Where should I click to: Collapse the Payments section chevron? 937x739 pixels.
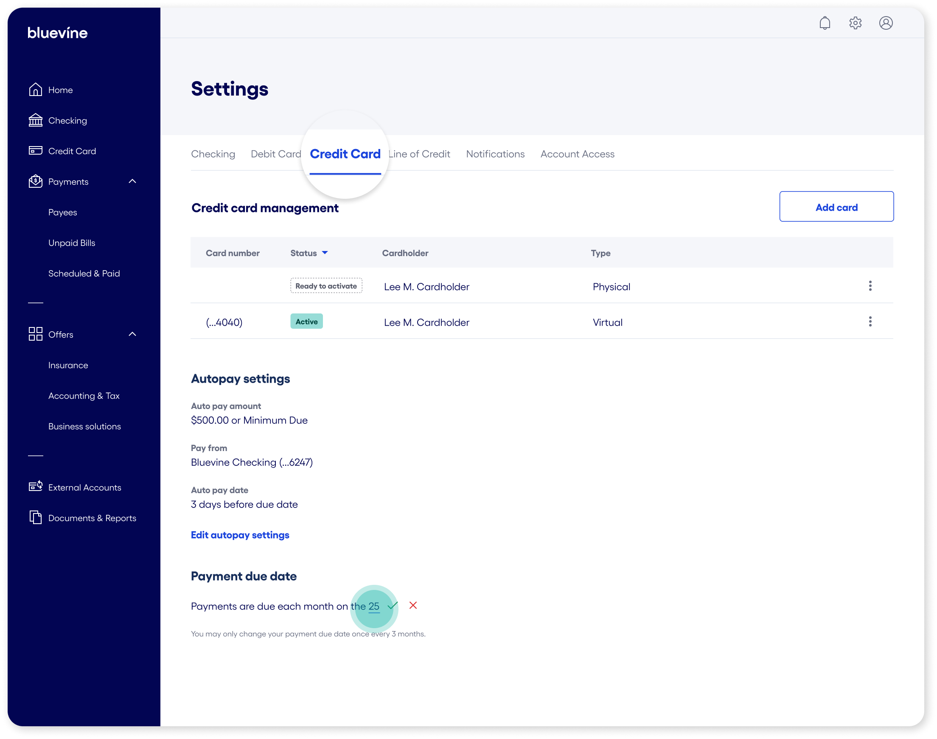click(x=133, y=181)
